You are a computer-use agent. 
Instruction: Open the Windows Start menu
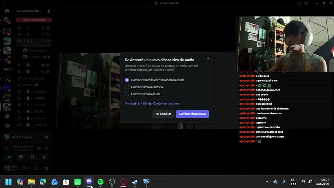tap(8, 182)
